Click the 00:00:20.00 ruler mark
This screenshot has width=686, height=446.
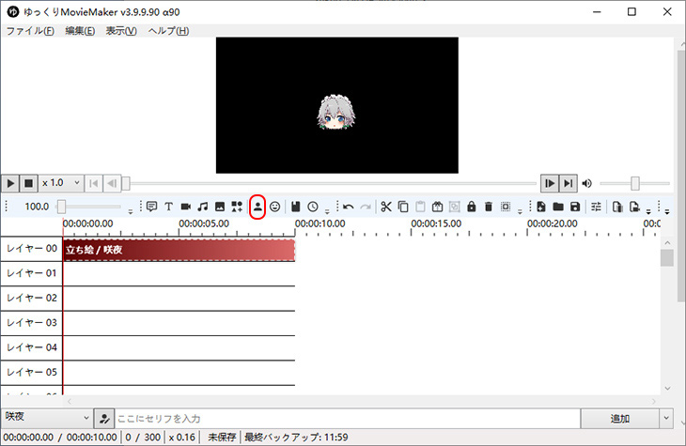pos(553,223)
